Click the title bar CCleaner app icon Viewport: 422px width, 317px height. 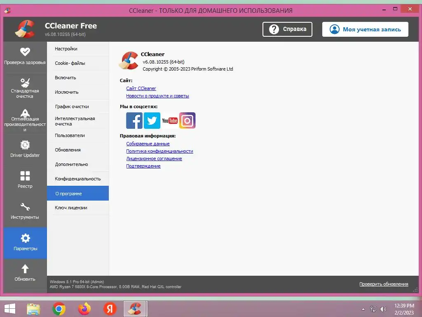(7, 10)
